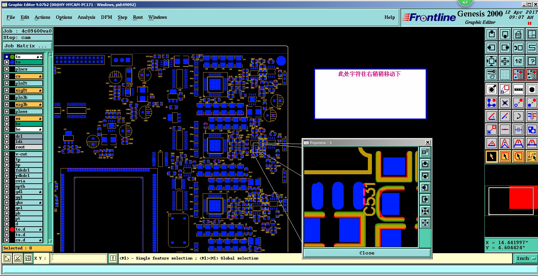This screenshot has height=276, width=538.
Task: Select the polygon area selection arrow tool
Action: pos(518,156)
